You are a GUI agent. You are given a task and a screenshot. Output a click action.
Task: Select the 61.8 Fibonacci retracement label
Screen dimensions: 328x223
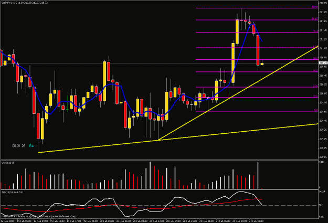tap(315, 46)
